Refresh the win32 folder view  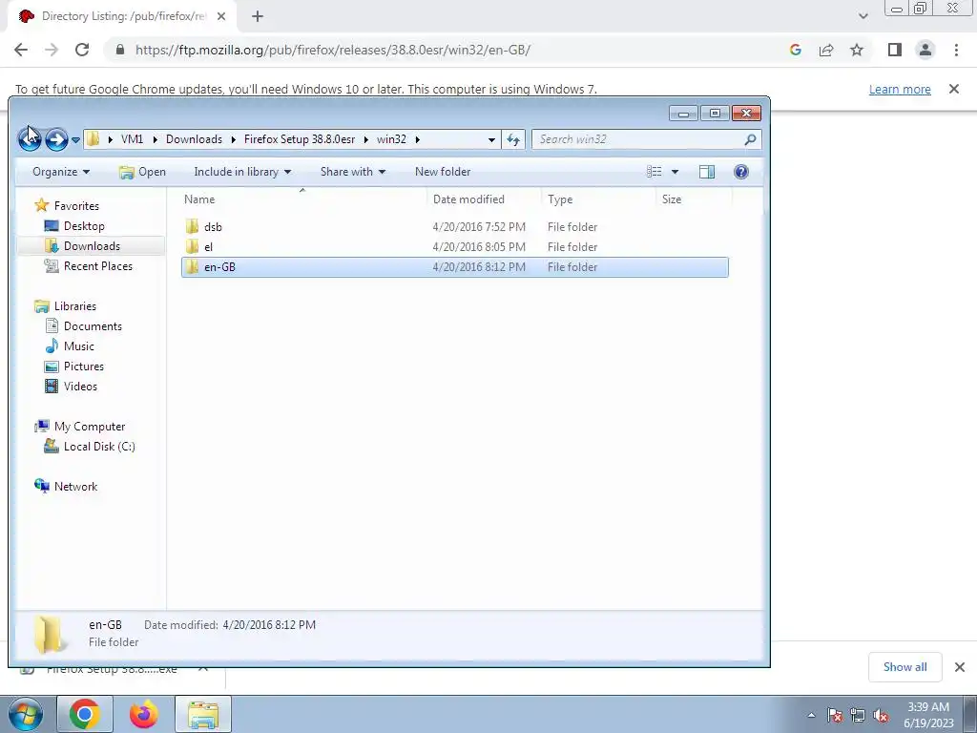[513, 139]
